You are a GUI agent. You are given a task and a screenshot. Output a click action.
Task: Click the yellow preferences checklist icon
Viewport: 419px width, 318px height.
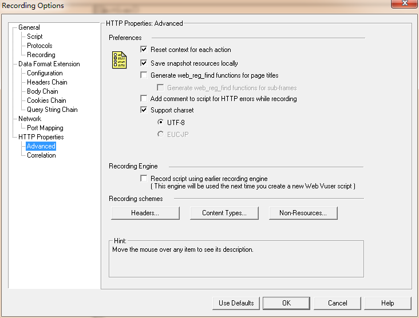pyautogui.click(x=119, y=60)
